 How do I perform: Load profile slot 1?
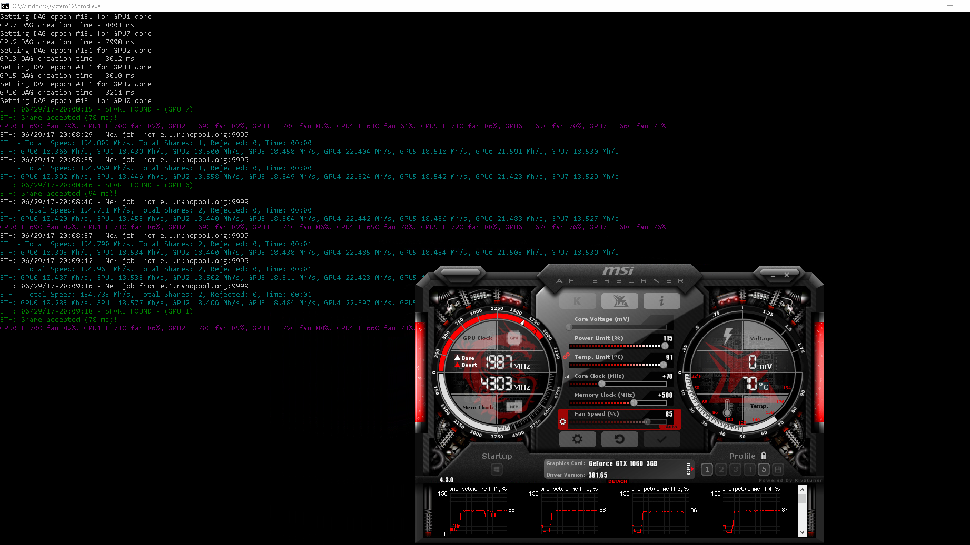[x=707, y=469]
